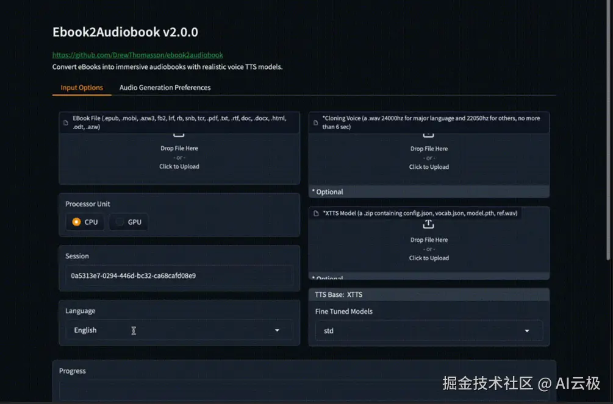The image size is (613, 404).
Task: Click file icon beside XTTS Model label
Action: (316, 213)
